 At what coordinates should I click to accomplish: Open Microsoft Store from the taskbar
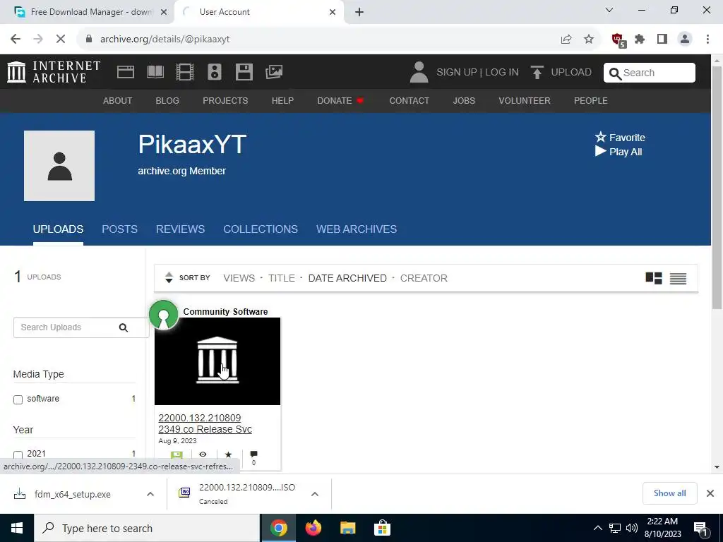click(382, 528)
